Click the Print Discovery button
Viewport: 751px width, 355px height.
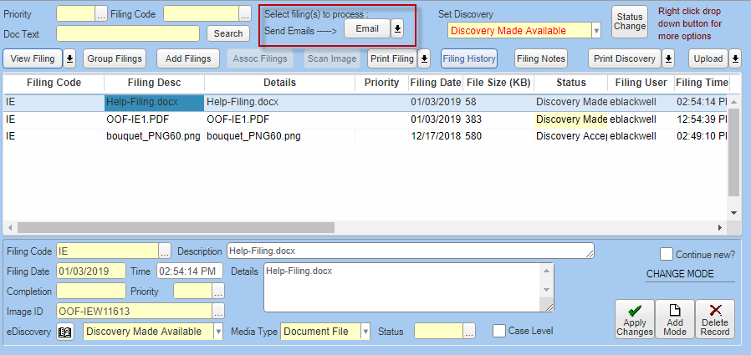[625, 58]
